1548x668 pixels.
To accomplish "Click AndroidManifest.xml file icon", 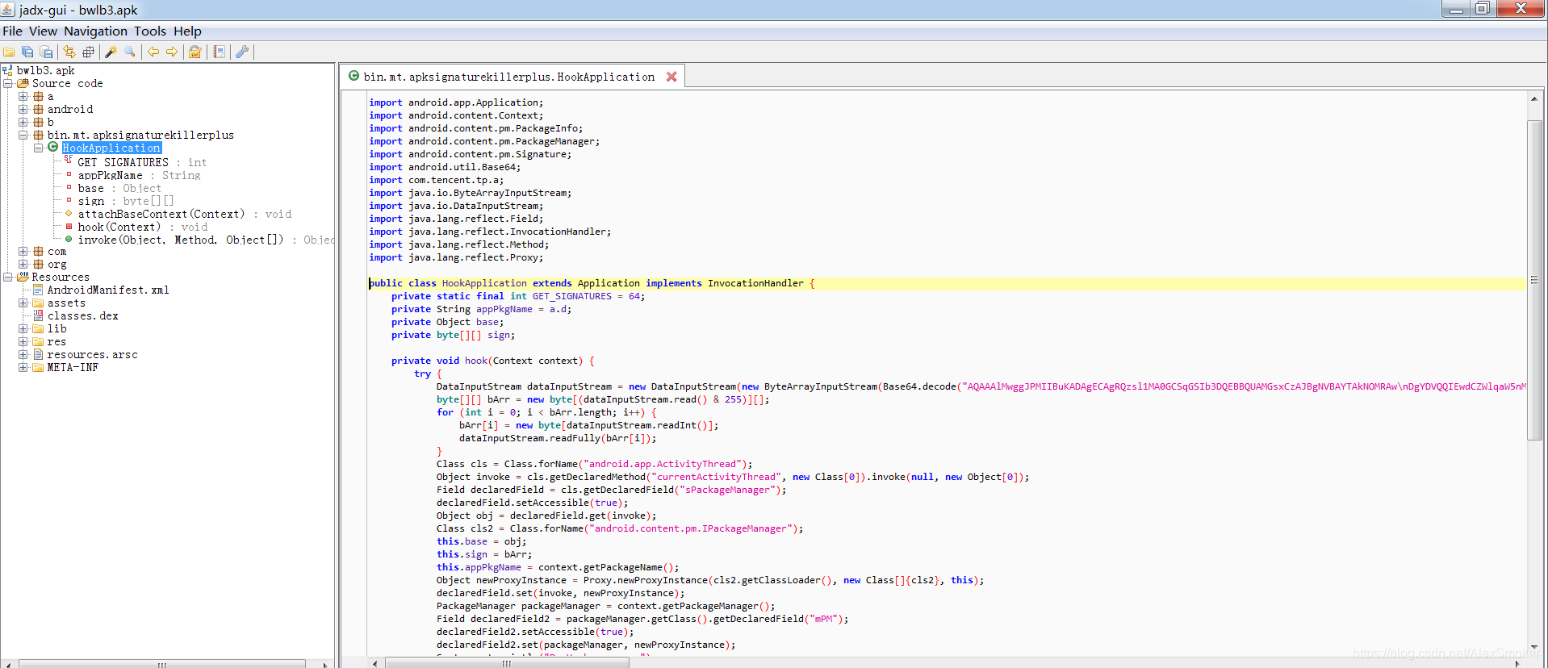I will click(38, 290).
